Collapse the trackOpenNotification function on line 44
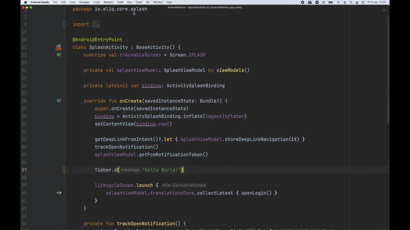The image size is (410, 230). click(x=65, y=224)
